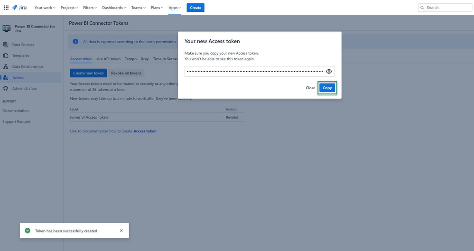The width and height of the screenshot is (474, 251).
Task: Switch to the Time In Status tab
Action: [x=165, y=59]
